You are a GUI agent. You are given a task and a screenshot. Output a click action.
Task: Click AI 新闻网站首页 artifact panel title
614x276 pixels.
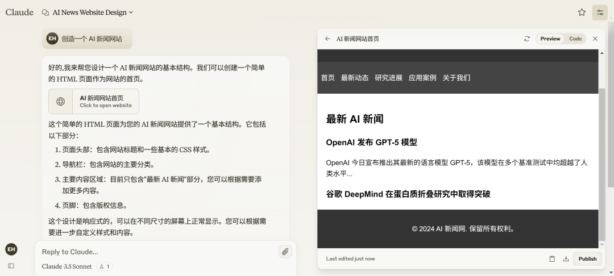(x=358, y=39)
